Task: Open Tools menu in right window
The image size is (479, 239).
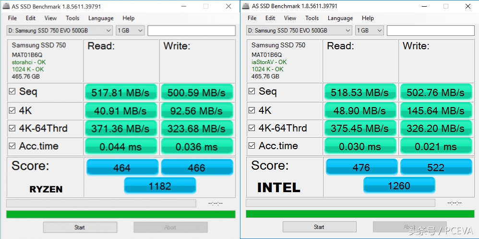Action: pyautogui.click(x=312, y=18)
